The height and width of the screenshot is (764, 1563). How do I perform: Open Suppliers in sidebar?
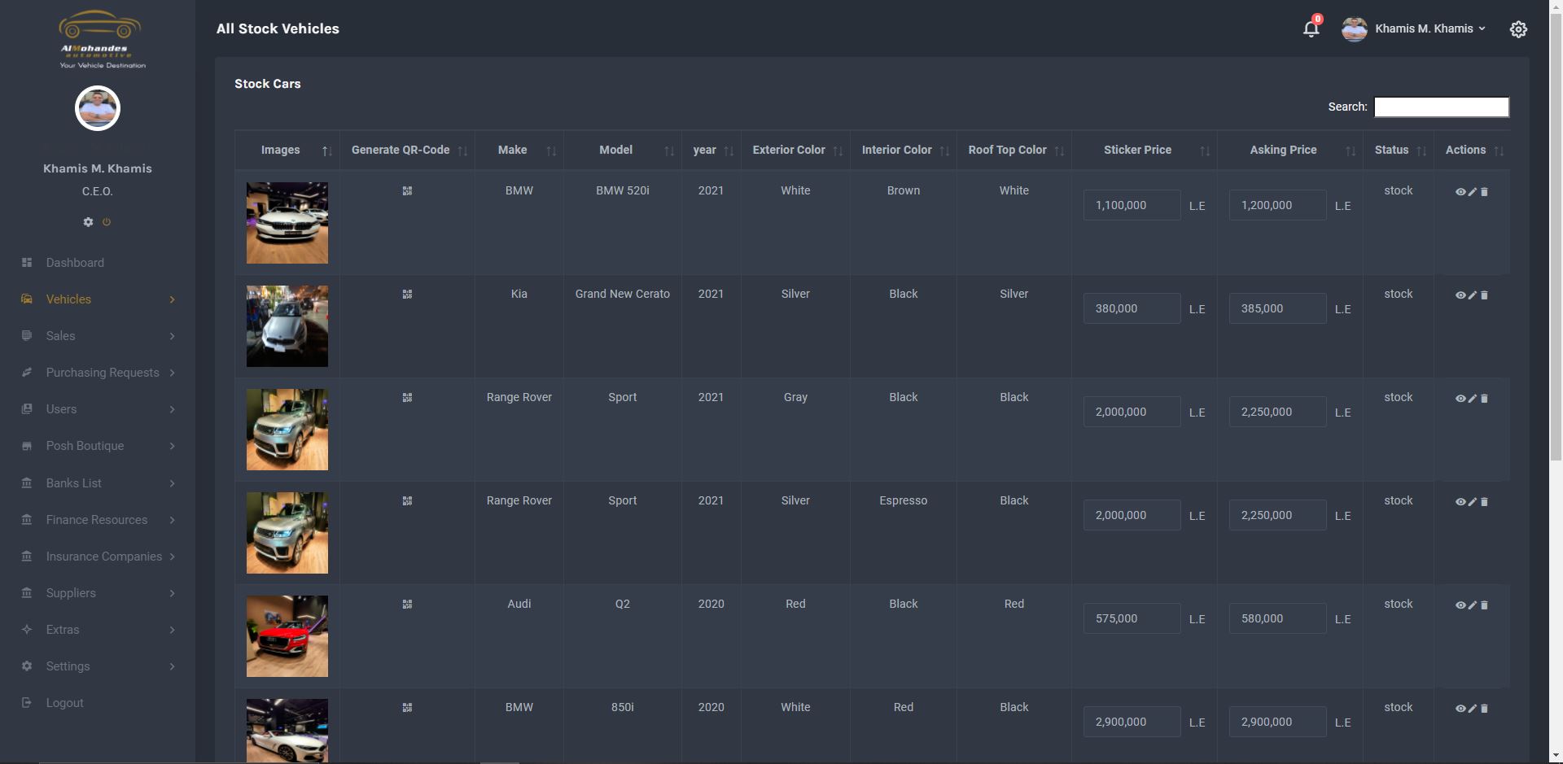click(x=98, y=593)
